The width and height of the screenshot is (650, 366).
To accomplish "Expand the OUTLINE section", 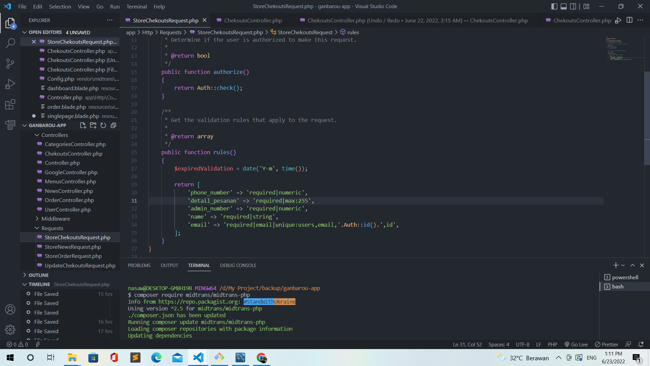I will 39,275.
